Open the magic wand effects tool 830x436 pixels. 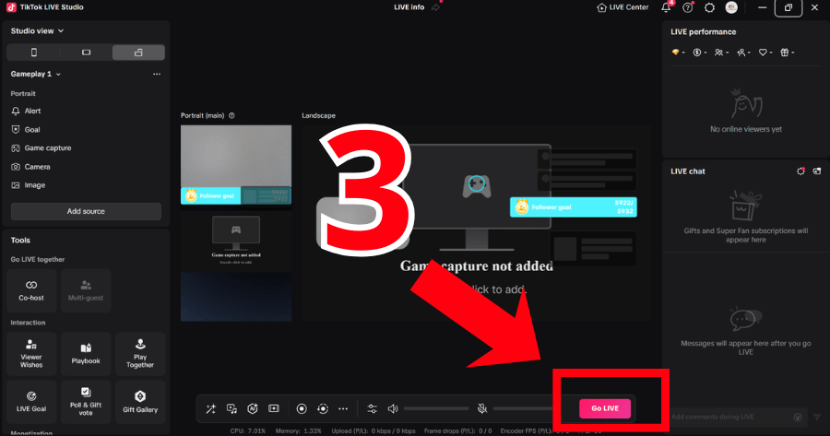pos(210,408)
